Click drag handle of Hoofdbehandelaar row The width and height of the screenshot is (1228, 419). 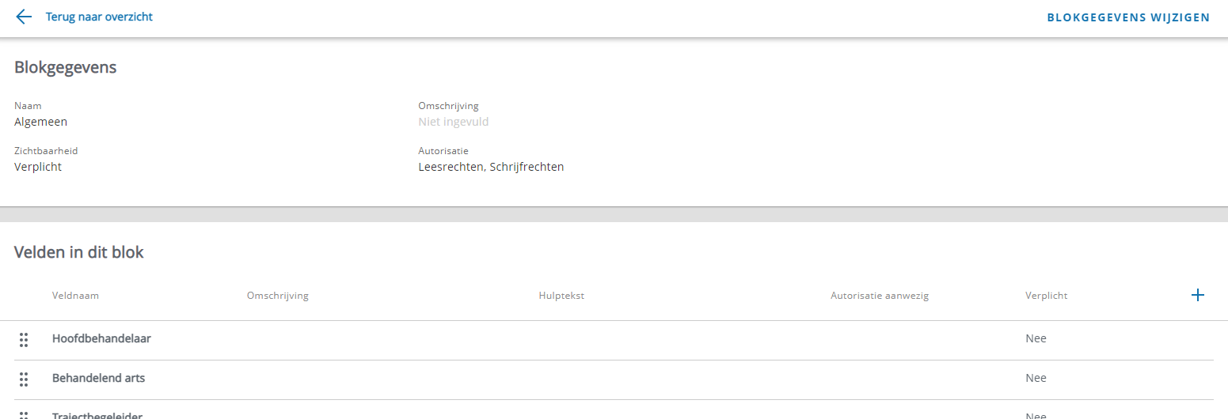(24, 339)
